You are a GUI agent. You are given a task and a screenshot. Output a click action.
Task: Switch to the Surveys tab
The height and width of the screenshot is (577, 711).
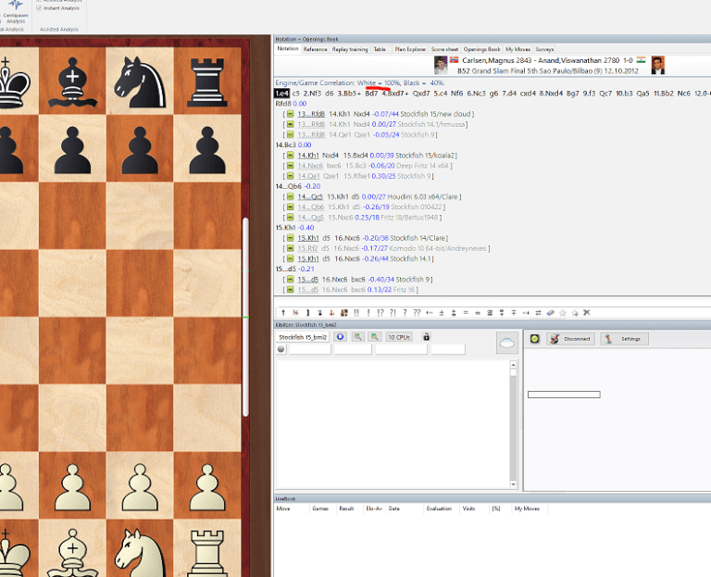(x=544, y=49)
